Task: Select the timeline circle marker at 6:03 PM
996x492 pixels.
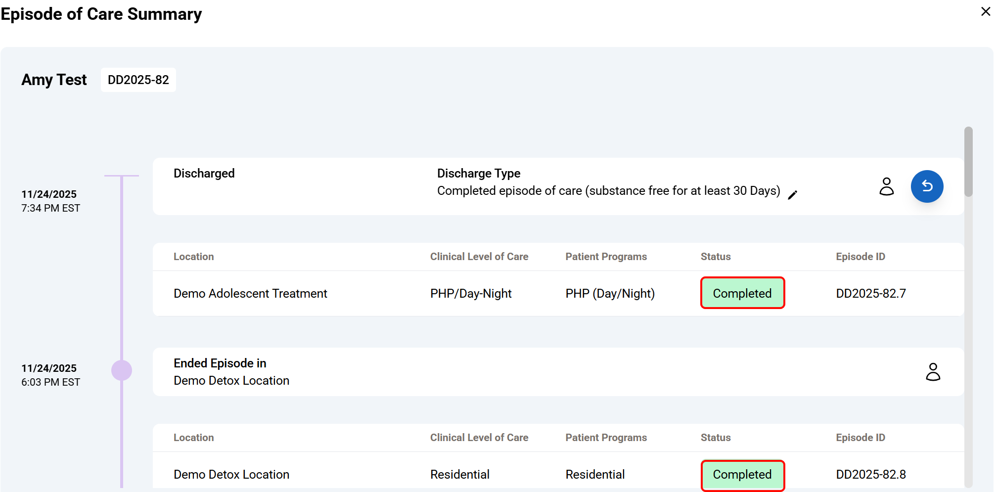Action: [122, 370]
